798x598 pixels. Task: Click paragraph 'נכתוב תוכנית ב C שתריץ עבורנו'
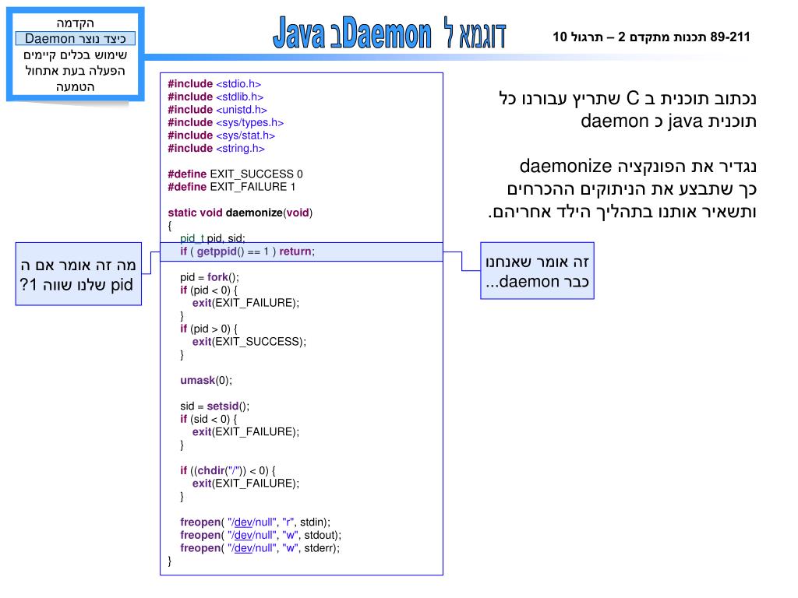point(627,109)
